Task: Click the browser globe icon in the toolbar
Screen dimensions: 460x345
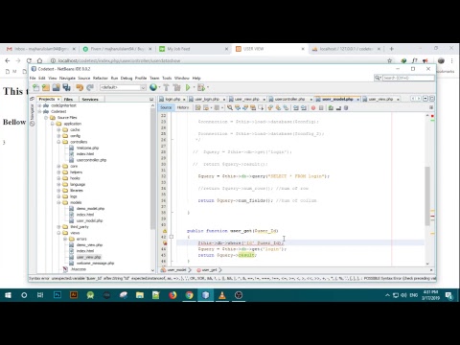Action: (x=153, y=87)
